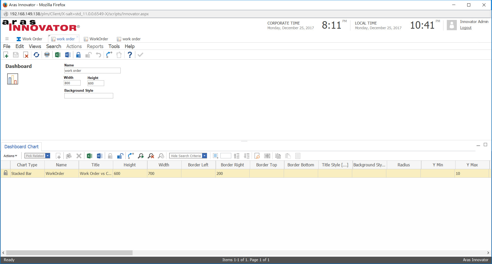The width and height of the screenshot is (492, 264).
Task: Open the Search menu
Action: (x=53, y=46)
